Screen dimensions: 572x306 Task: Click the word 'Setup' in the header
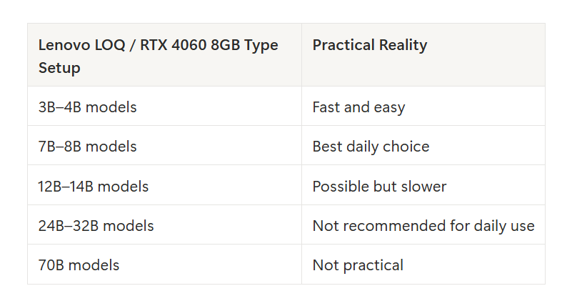pos(59,69)
